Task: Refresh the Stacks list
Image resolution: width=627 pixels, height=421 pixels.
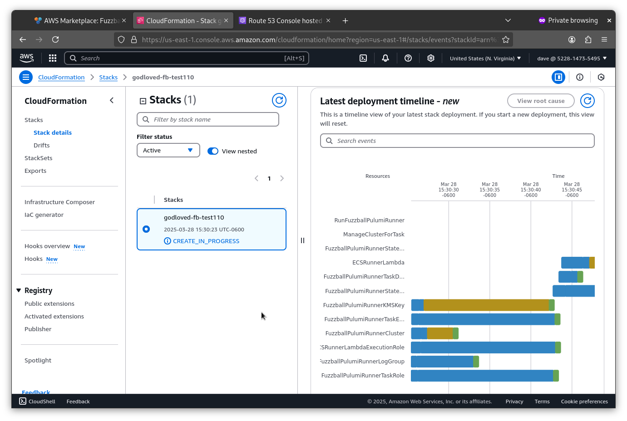Action: pyautogui.click(x=279, y=100)
